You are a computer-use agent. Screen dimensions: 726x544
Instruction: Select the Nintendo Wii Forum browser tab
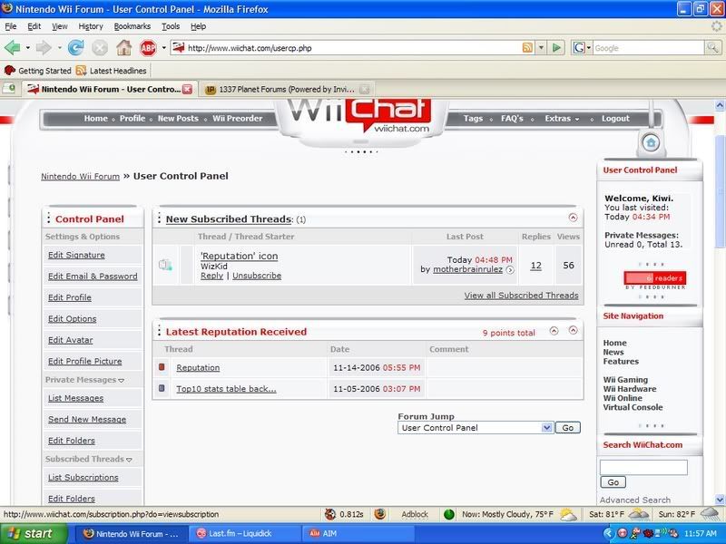[x=110, y=89]
